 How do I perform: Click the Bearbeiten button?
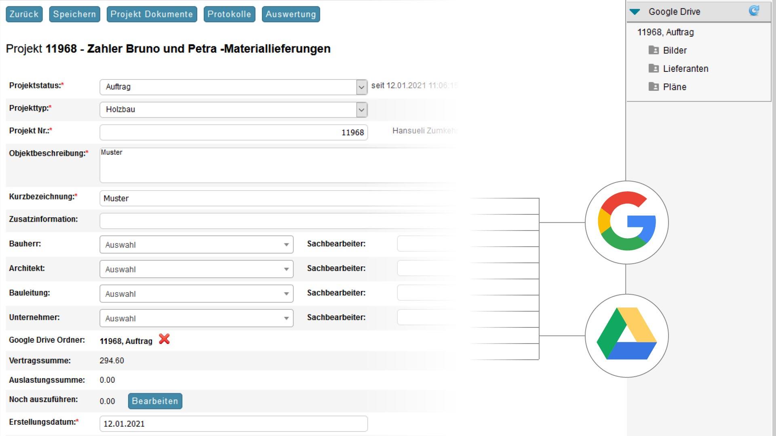click(x=155, y=401)
